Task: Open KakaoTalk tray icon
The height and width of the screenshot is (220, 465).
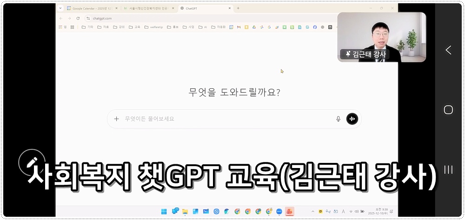Action: pos(320,211)
